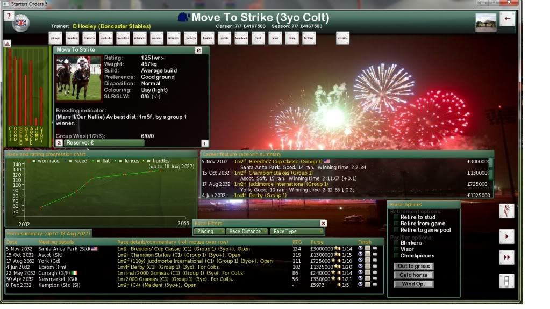
Task: Tick the Retire from game checkbox
Action: [396, 224]
